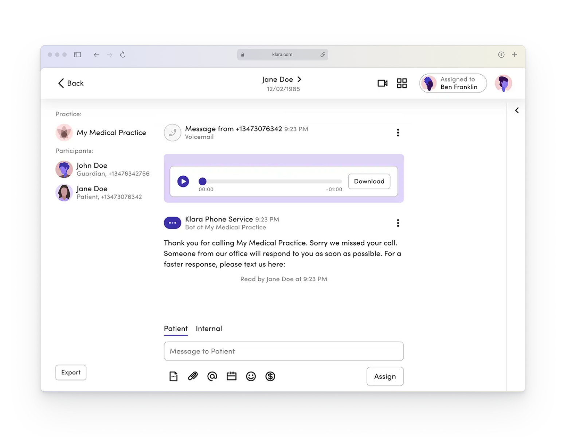Open the voicemail message options menu
This screenshot has width=583, height=437.
pos(398,133)
